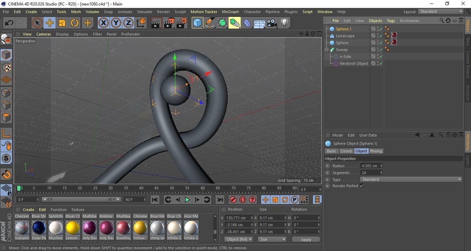Screen dimensions: 471x251
Task: Select Points mode in left palette
Action: [6, 92]
